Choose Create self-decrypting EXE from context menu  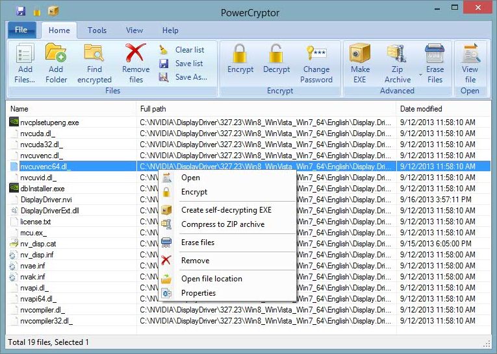click(226, 210)
